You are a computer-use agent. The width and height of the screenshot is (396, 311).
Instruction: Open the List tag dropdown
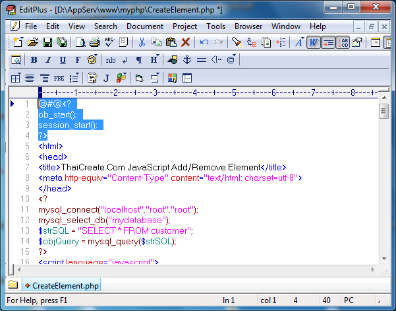tap(74, 78)
